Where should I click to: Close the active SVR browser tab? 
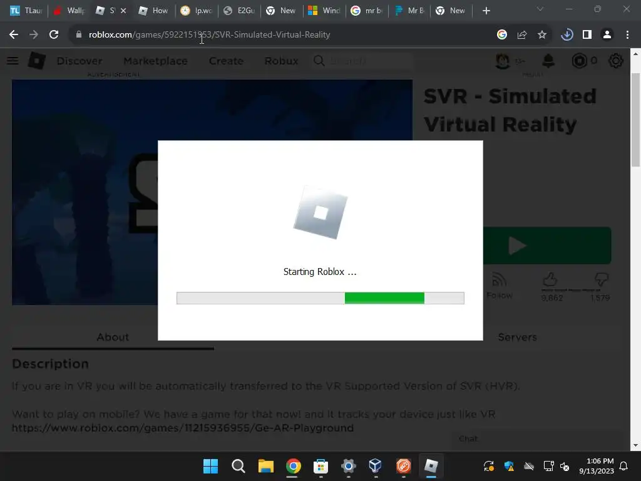tap(123, 11)
